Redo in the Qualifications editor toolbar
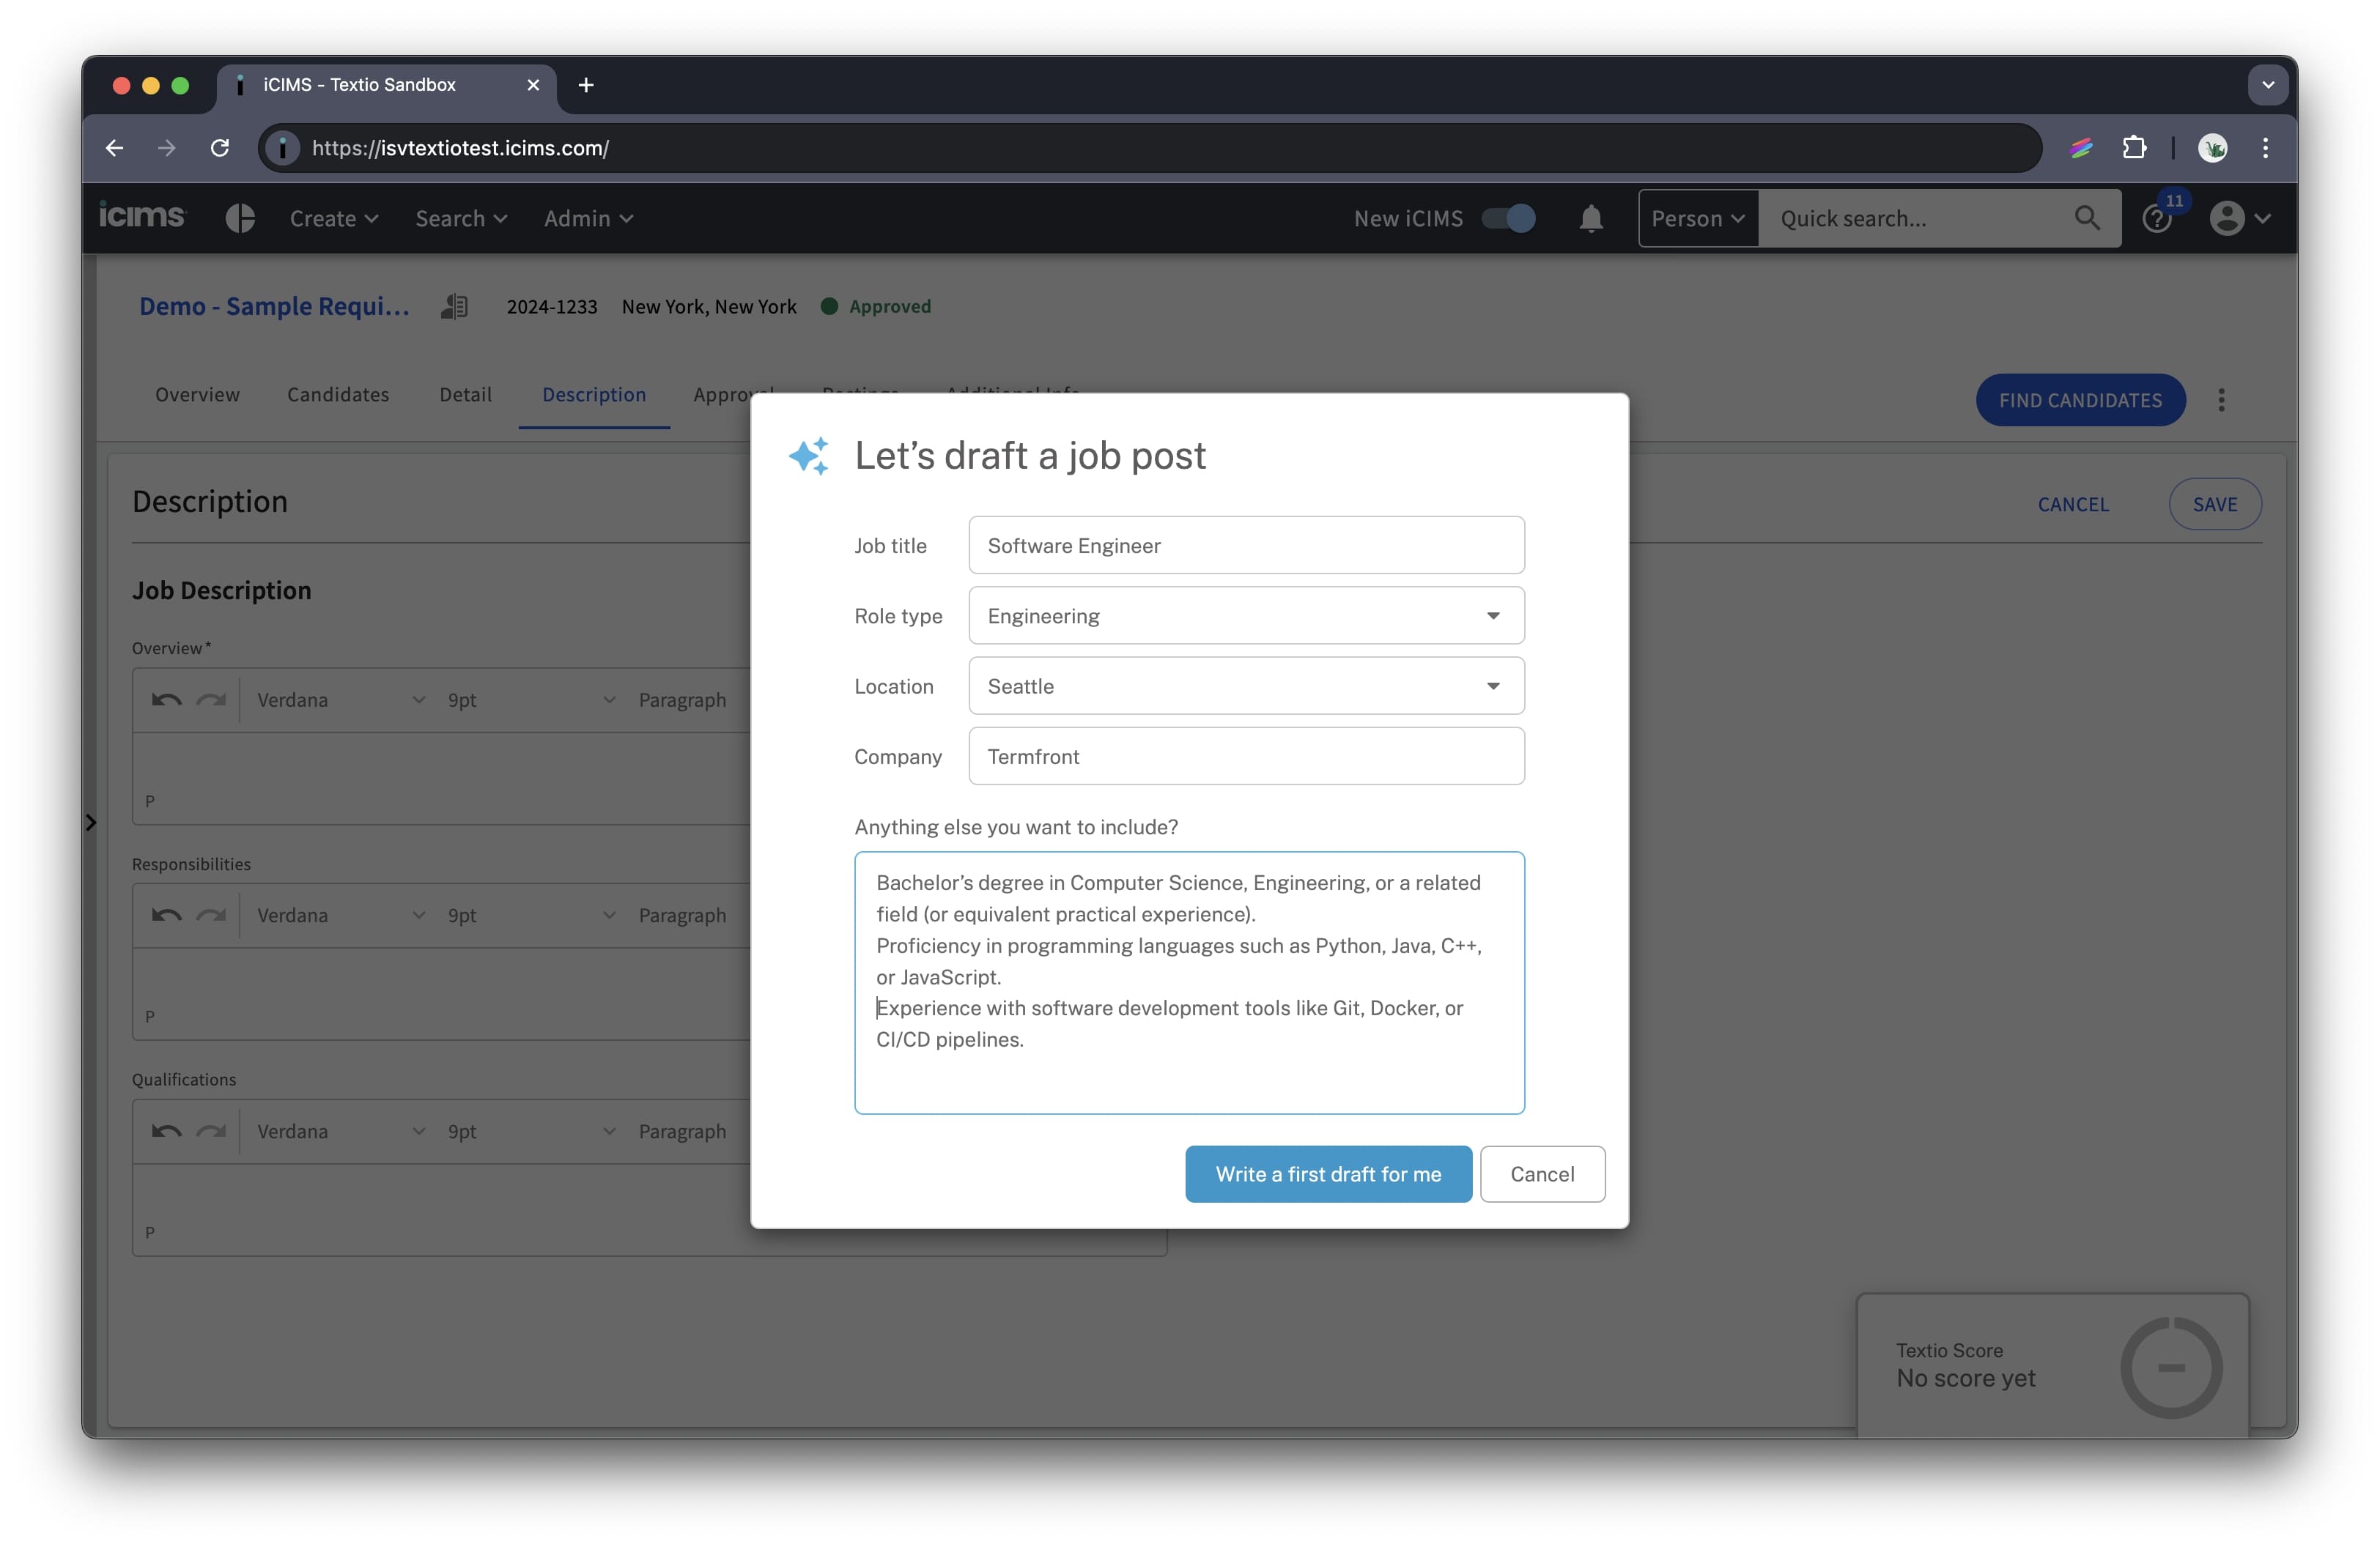This screenshot has width=2380, height=1547. coord(211,1131)
